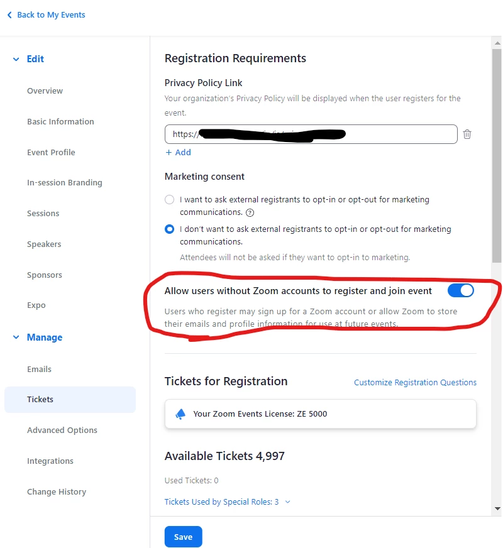The width and height of the screenshot is (503, 548).
Task: Click 'Used Tickets: 0' text
Action: (x=192, y=481)
